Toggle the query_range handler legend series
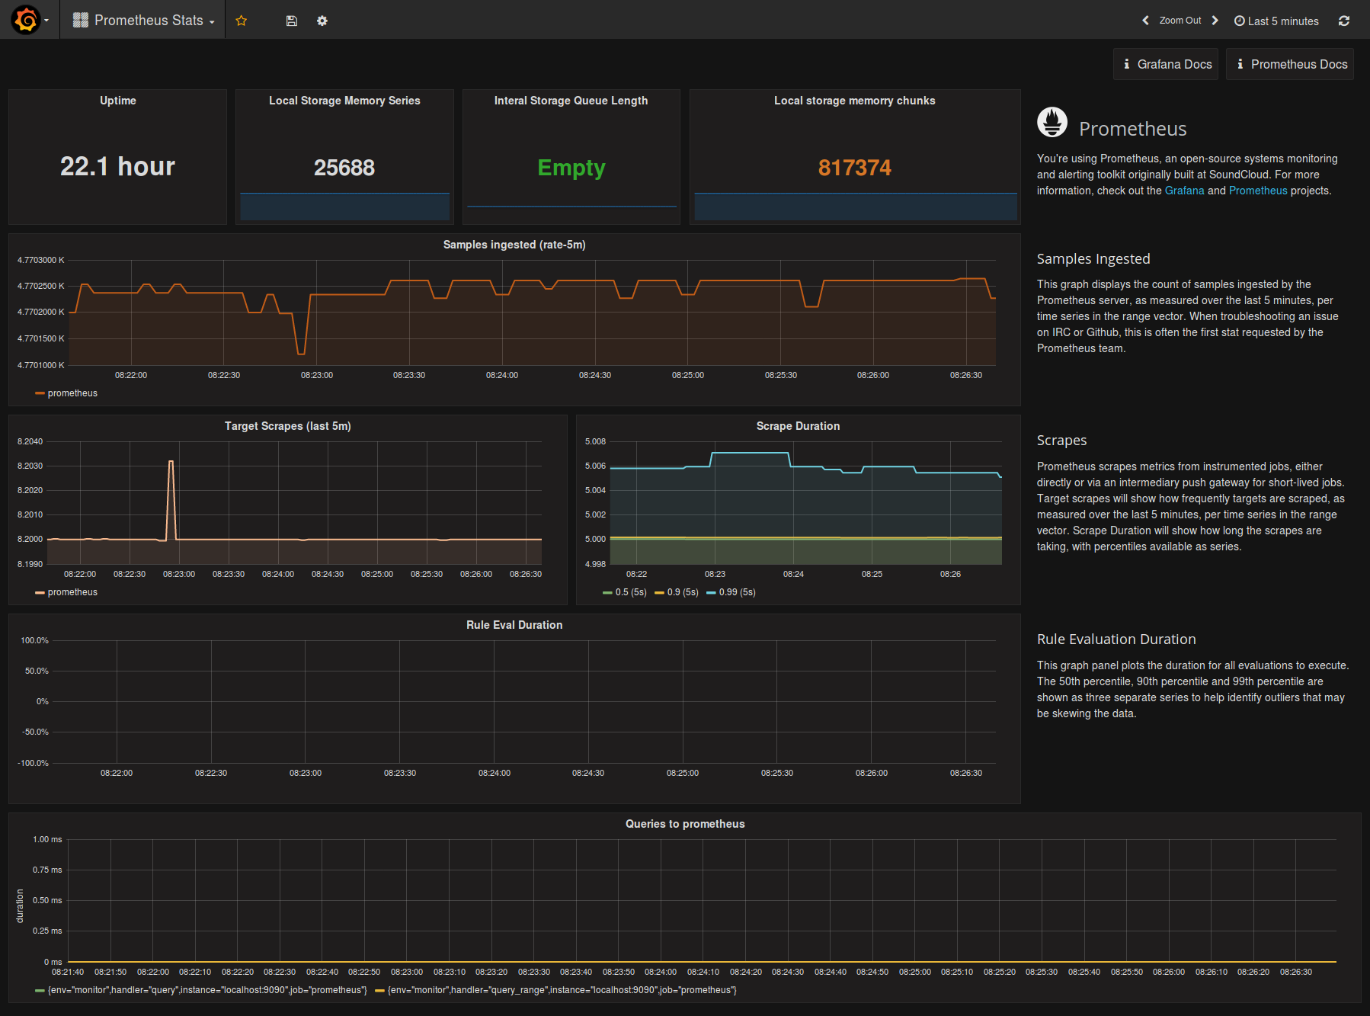This screenshot has height=1016, width=1370. tap(562, 990)
